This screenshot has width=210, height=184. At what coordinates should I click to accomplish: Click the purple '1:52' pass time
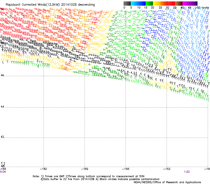point(187,172)
